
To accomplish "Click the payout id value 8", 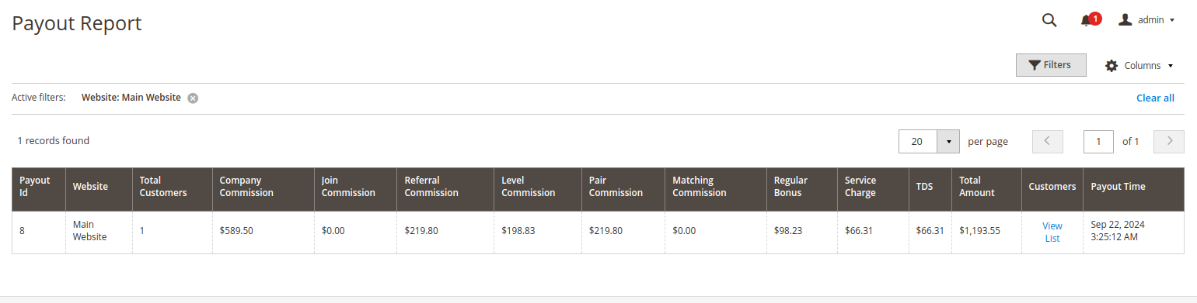I will pos(22,231).
